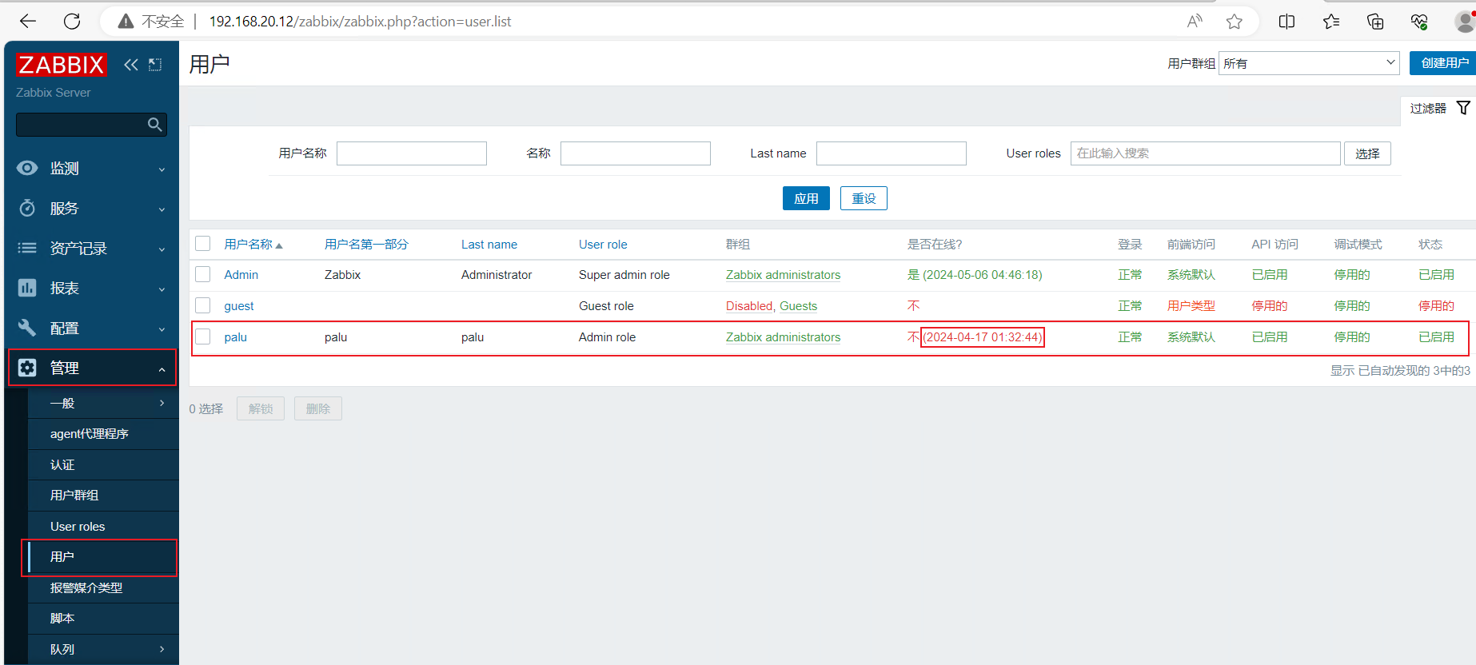Open the 脚本 menu item
Image resolution: width=1476 pixels, height=665 pixels.
103,618
